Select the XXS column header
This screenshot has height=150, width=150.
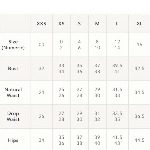tap(41, 24)
